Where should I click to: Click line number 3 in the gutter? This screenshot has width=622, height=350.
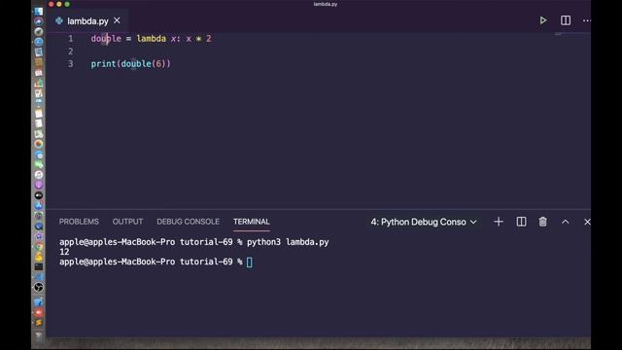(x=71, y=64)
